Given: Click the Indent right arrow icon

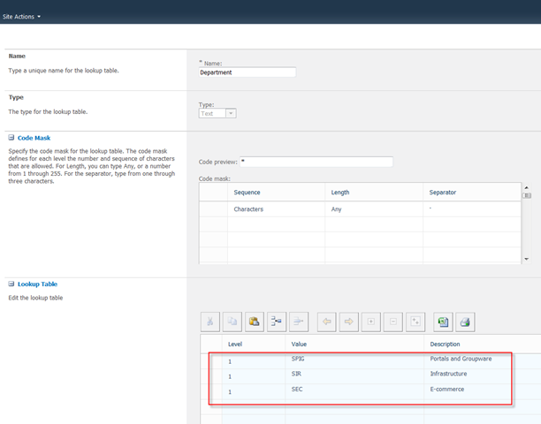Looking at the screenshot, I should point(349,322).
